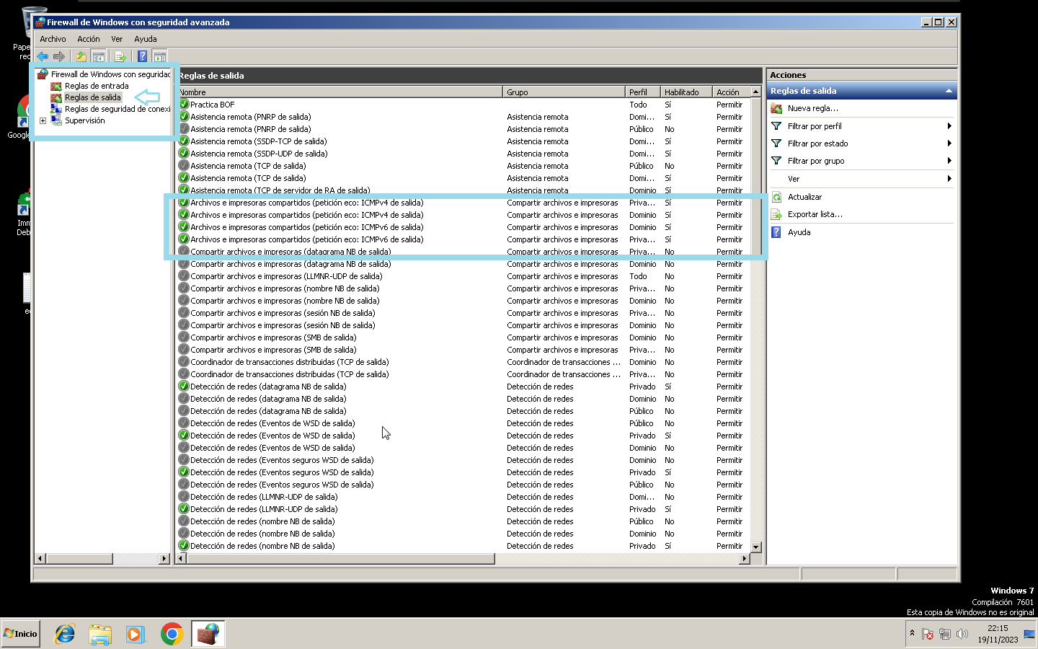This screenshot has width=1038, height=649.
Task: Click the network tray icon
Action: [945, 634]
